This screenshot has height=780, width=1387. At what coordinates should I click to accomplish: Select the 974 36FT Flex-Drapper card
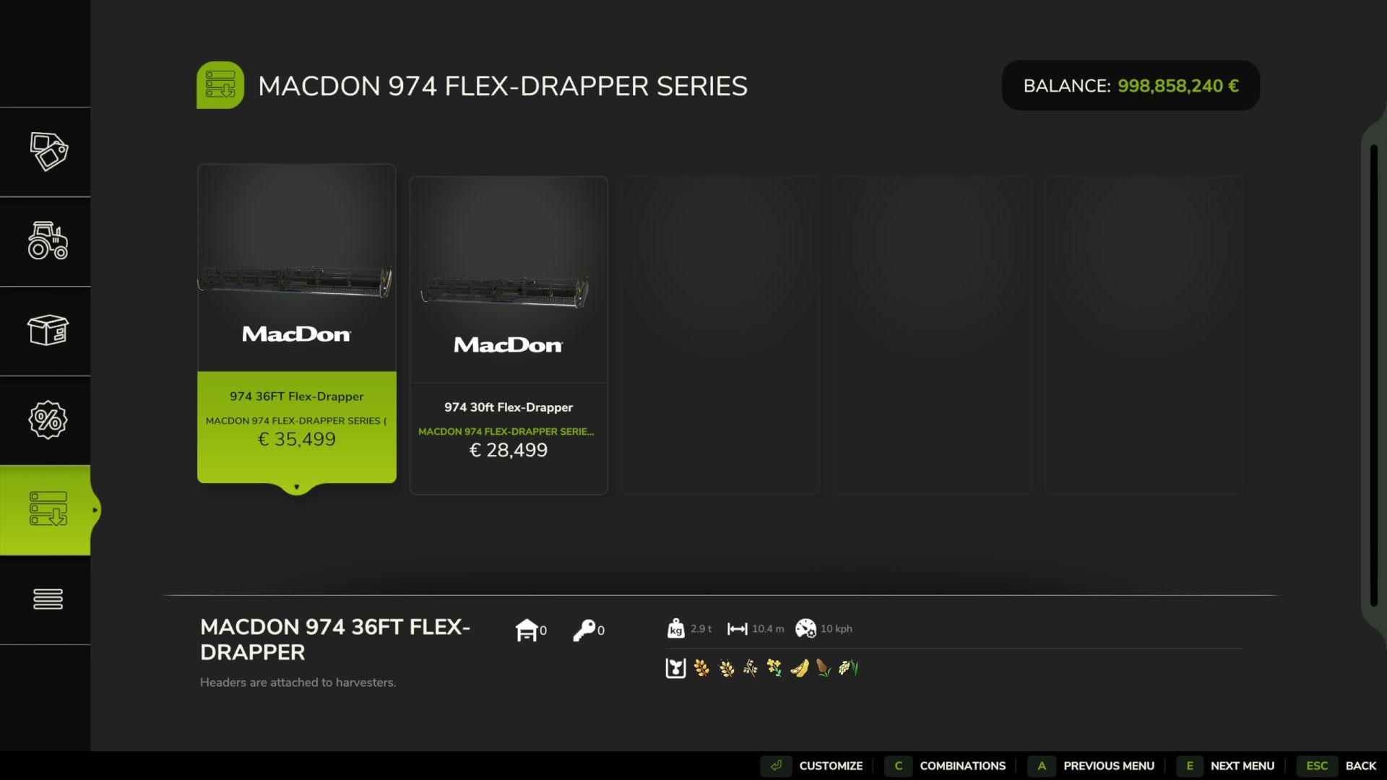click(297, 324)
